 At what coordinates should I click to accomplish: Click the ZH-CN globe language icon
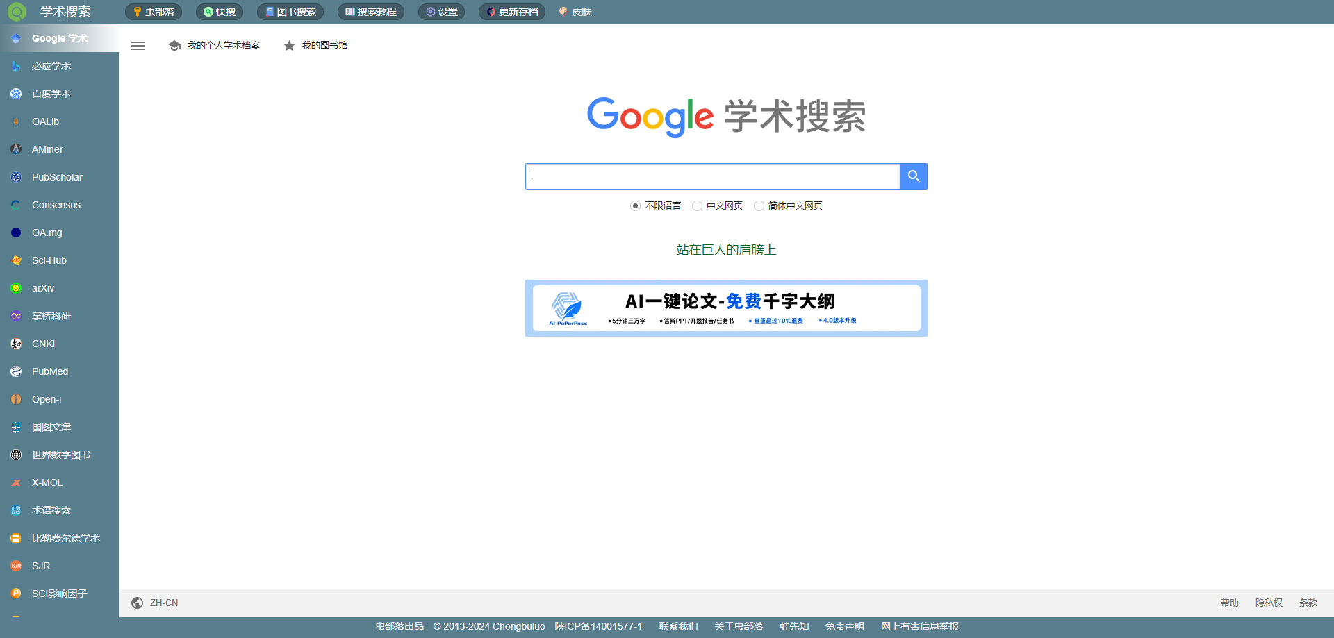click(x=138, y=603)
